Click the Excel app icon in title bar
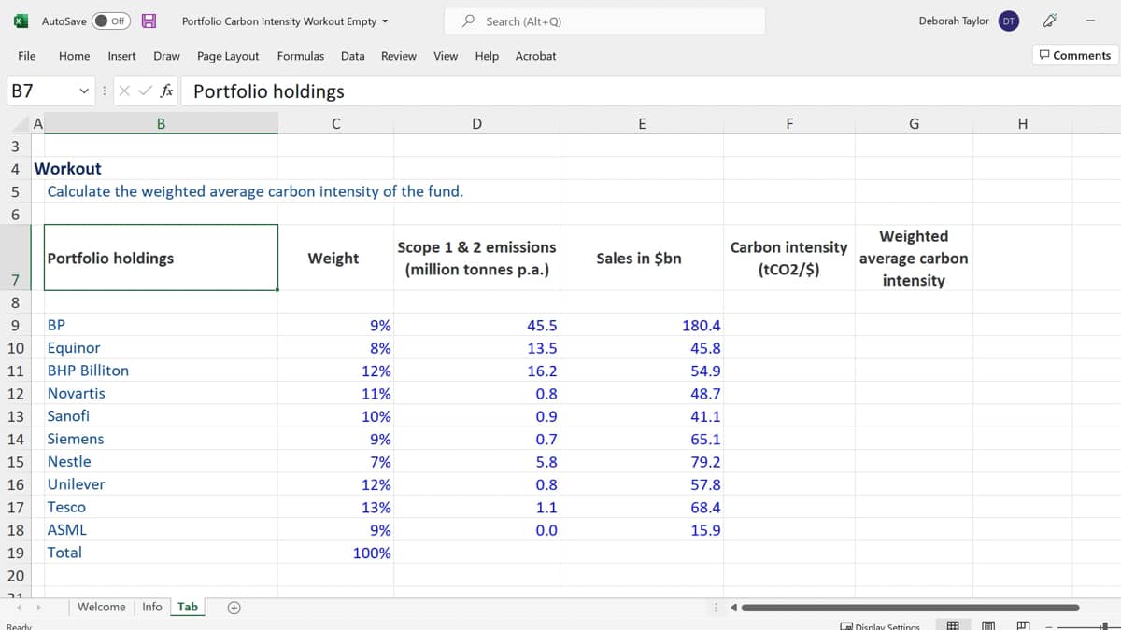 click(19, 21)
